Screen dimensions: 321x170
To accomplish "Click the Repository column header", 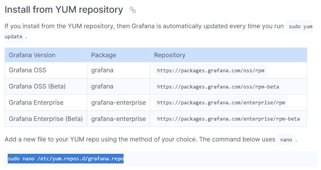I will 170,55.
